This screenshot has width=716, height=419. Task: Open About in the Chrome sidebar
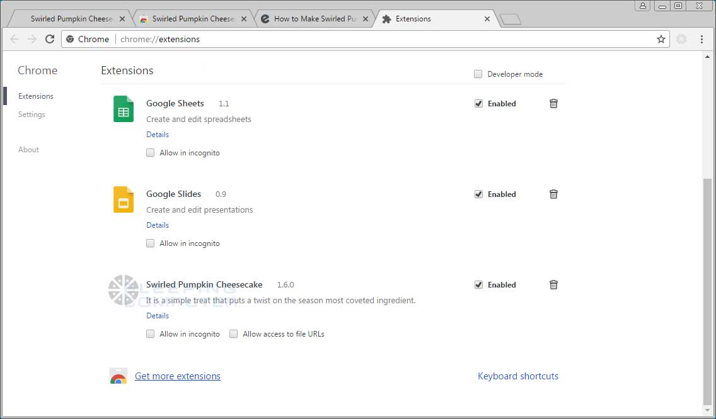tap(28, 150)
